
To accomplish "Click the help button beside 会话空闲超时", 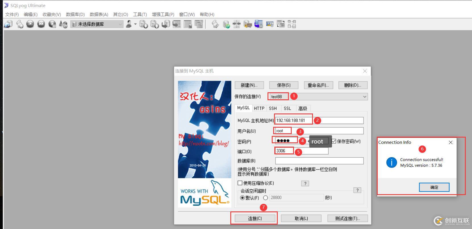I will tap(357, 190).
